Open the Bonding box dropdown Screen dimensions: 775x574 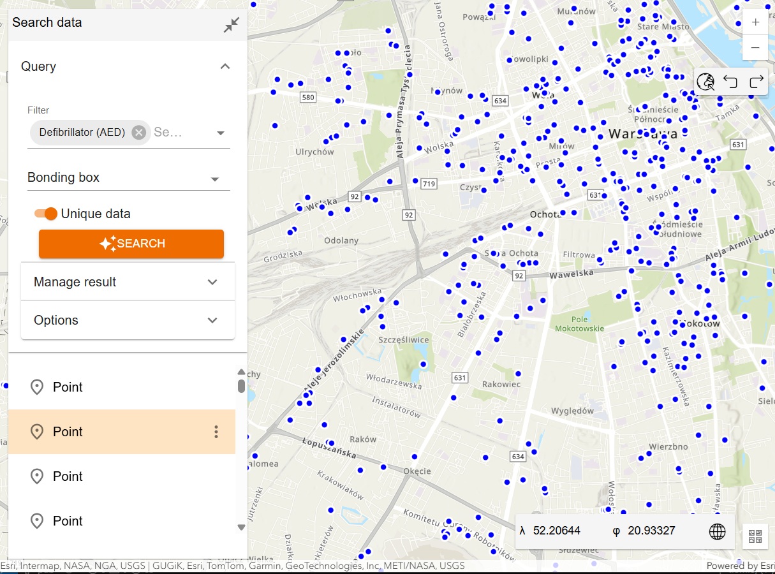tap(215, 179)
